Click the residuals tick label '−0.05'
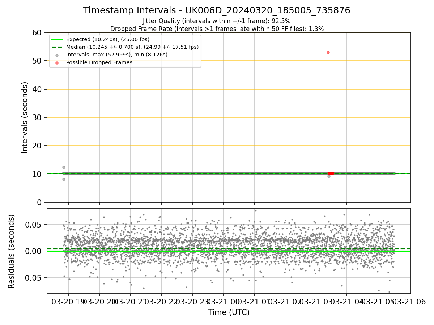Screen dimensions: 434x325 tap(31, 278)
